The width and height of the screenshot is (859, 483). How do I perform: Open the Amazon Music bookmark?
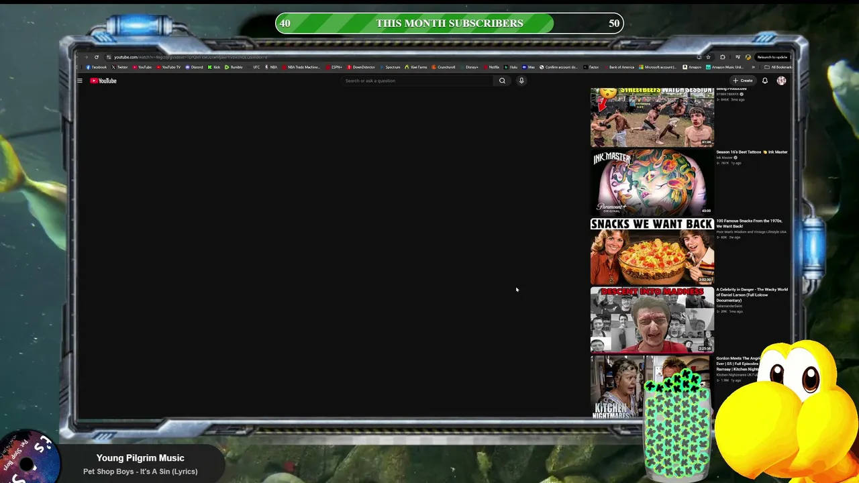point(724,67)
